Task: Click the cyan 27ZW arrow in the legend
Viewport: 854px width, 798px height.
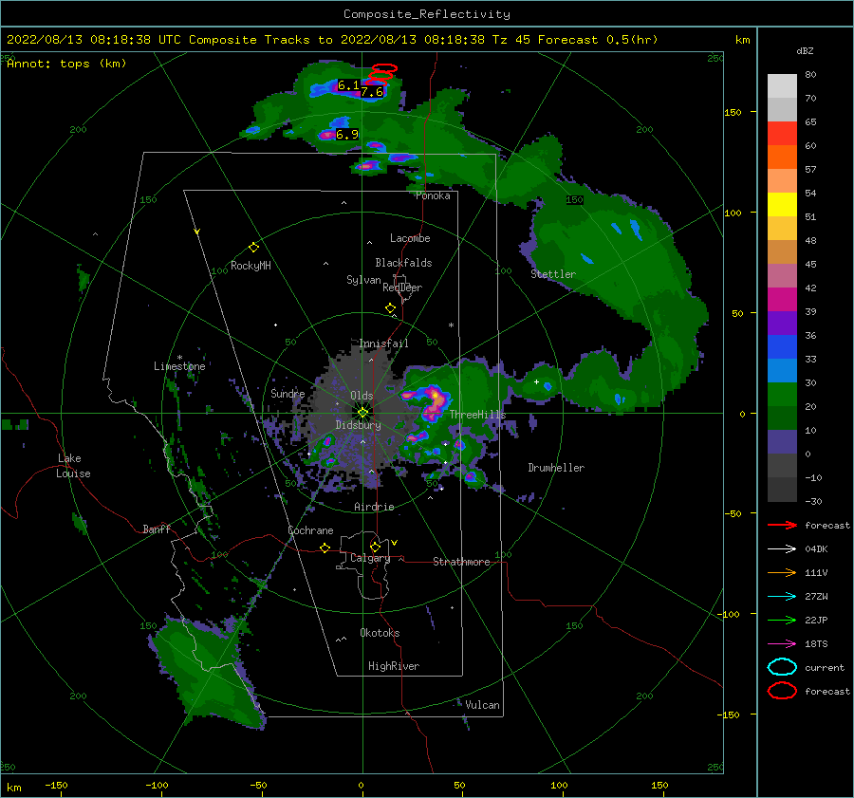Action: pos(782,597)
